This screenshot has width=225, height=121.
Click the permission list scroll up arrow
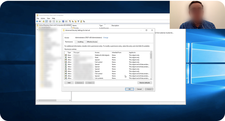coord(151,52)
